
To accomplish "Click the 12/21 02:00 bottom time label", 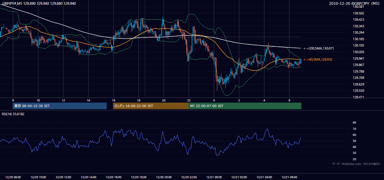I will coord(239,177).
